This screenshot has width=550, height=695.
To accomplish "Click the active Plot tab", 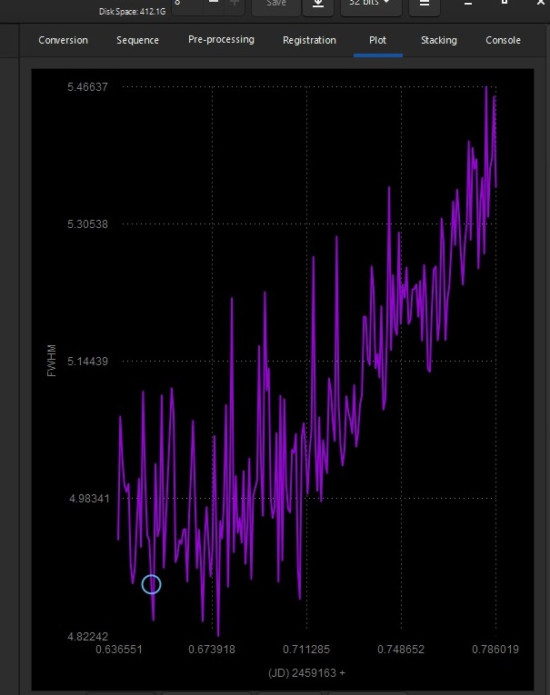I will pos(377,40).
